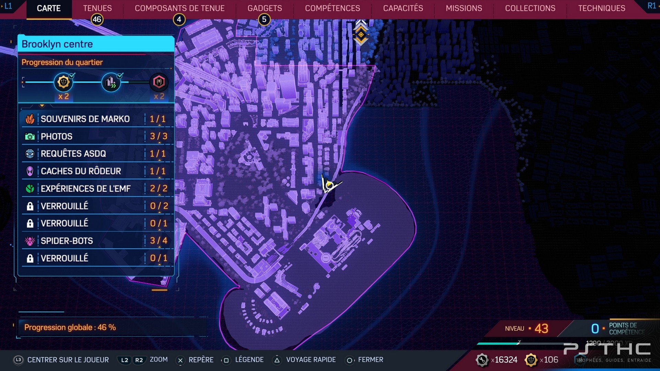This screenshot has width=660, height=371.
Task: Select the fast travel unlock progress icon
Action: coord(111,82)
